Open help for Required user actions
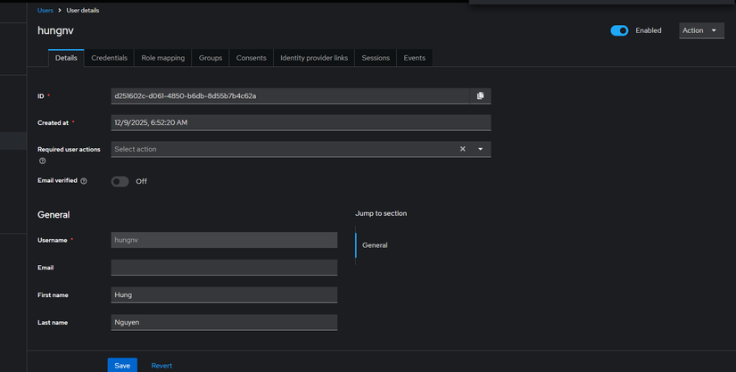This screenshot has width=736, height=372. (42, 161)
